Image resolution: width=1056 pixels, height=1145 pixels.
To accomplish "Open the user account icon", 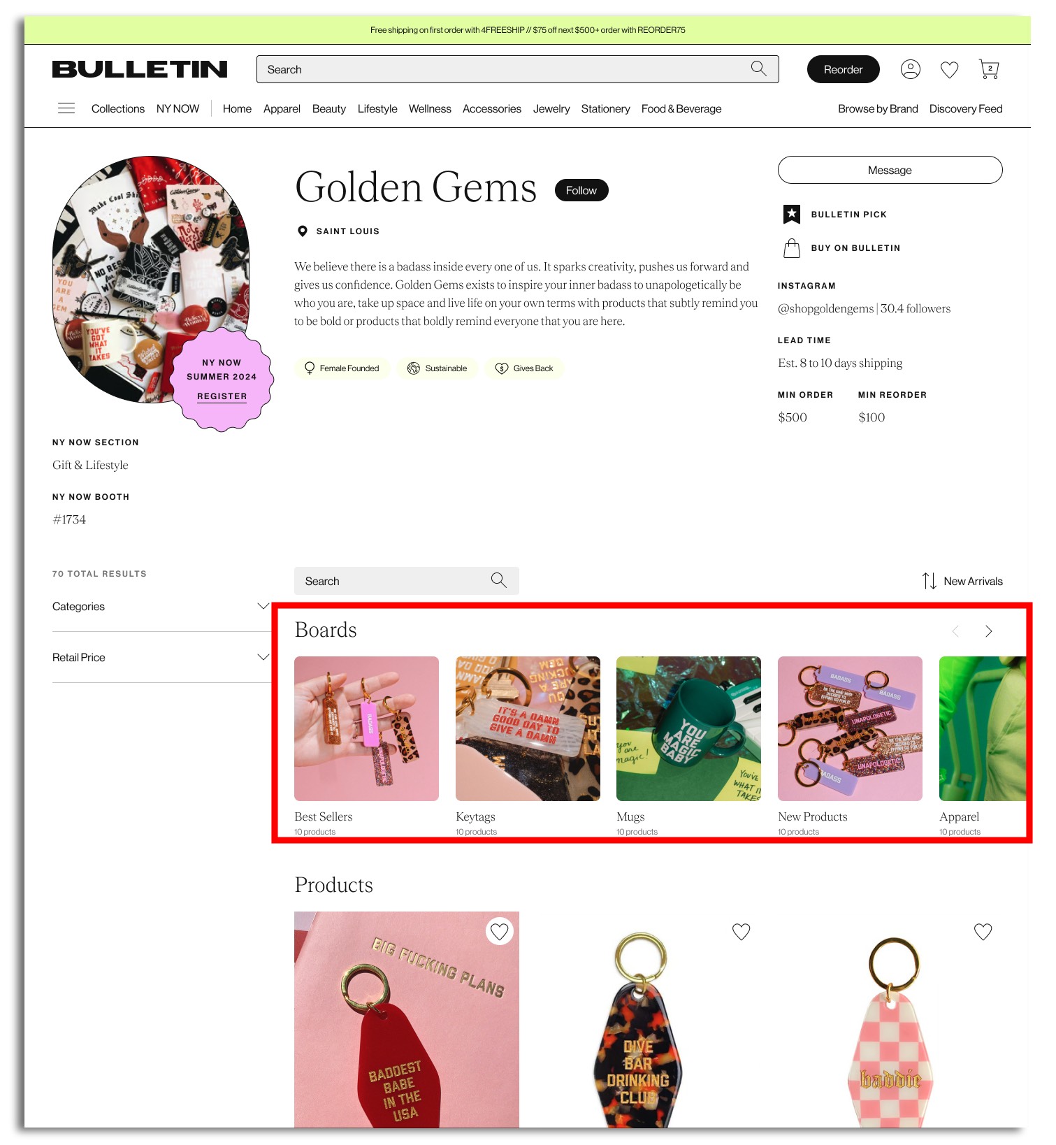I will [x=911, y=69].
